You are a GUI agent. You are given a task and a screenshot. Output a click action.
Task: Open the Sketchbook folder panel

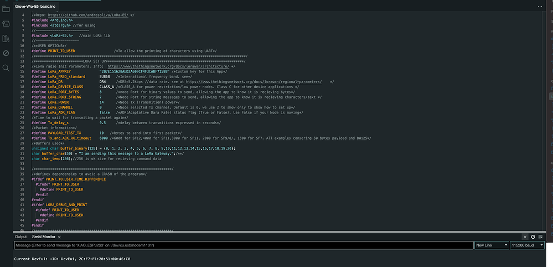coord(6,9)
